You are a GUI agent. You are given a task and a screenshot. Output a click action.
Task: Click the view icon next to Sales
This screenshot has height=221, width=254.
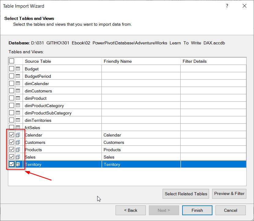tap(18, 157)
